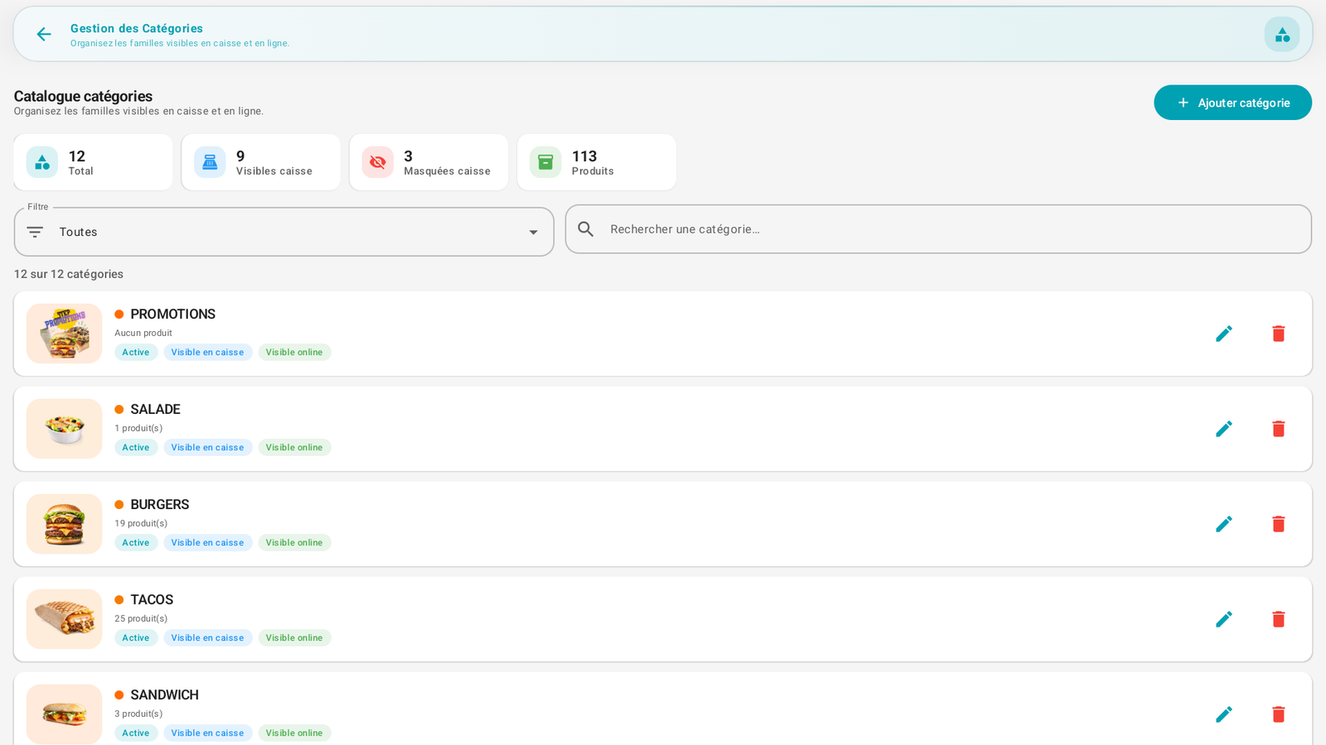Click the orange status dot beside PROMOTIONS
The height and width of the screenshot is (745, 1326).
point(119,315)
